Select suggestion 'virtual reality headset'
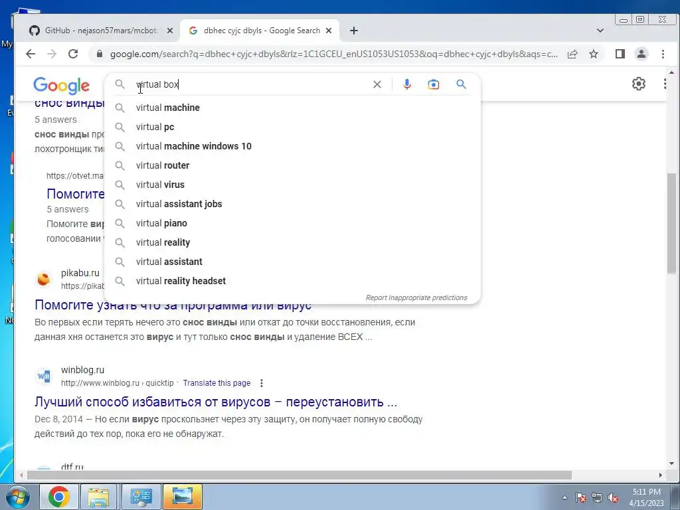Viewport: 680px width, 510px height. (x=293, y=281)
